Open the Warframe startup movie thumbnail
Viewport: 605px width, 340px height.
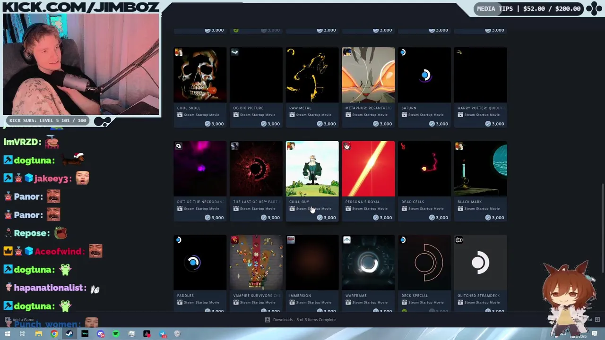click(368, 262)
